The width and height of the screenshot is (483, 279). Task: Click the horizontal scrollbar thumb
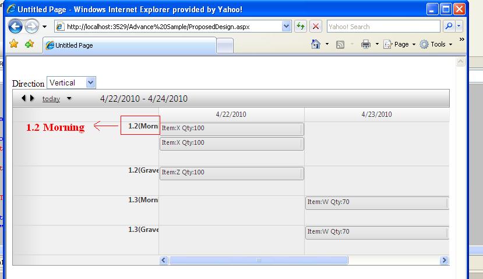click(259, 260)
